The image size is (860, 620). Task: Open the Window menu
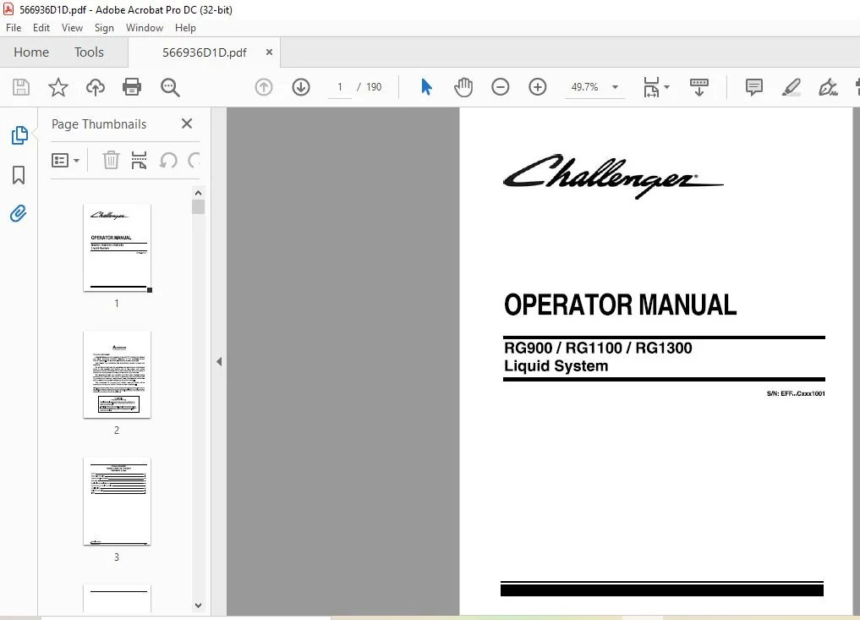pos(145,27)
